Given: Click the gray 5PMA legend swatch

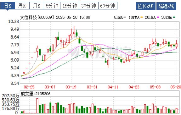Looking at the screenshot, I should coord(125,17).
